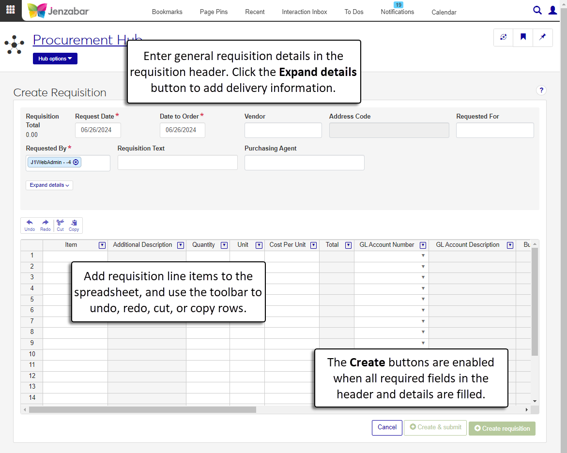Click the search magnifier icon
Screen dimensions: 567x453
point(537,10)
